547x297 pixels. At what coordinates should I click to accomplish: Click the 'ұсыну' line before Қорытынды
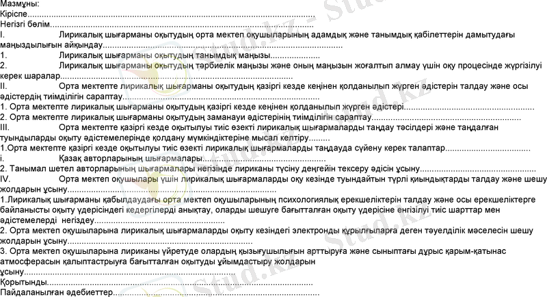click(x=118, y=272)
